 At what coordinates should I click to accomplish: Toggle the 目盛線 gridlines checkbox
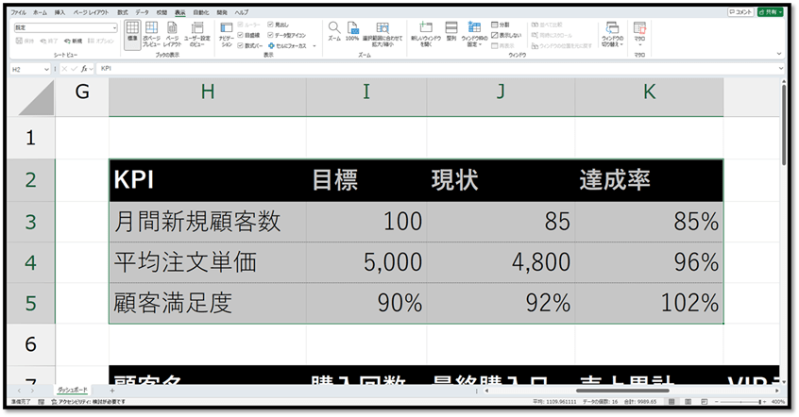pyautogui.click(x=239, y=34)
